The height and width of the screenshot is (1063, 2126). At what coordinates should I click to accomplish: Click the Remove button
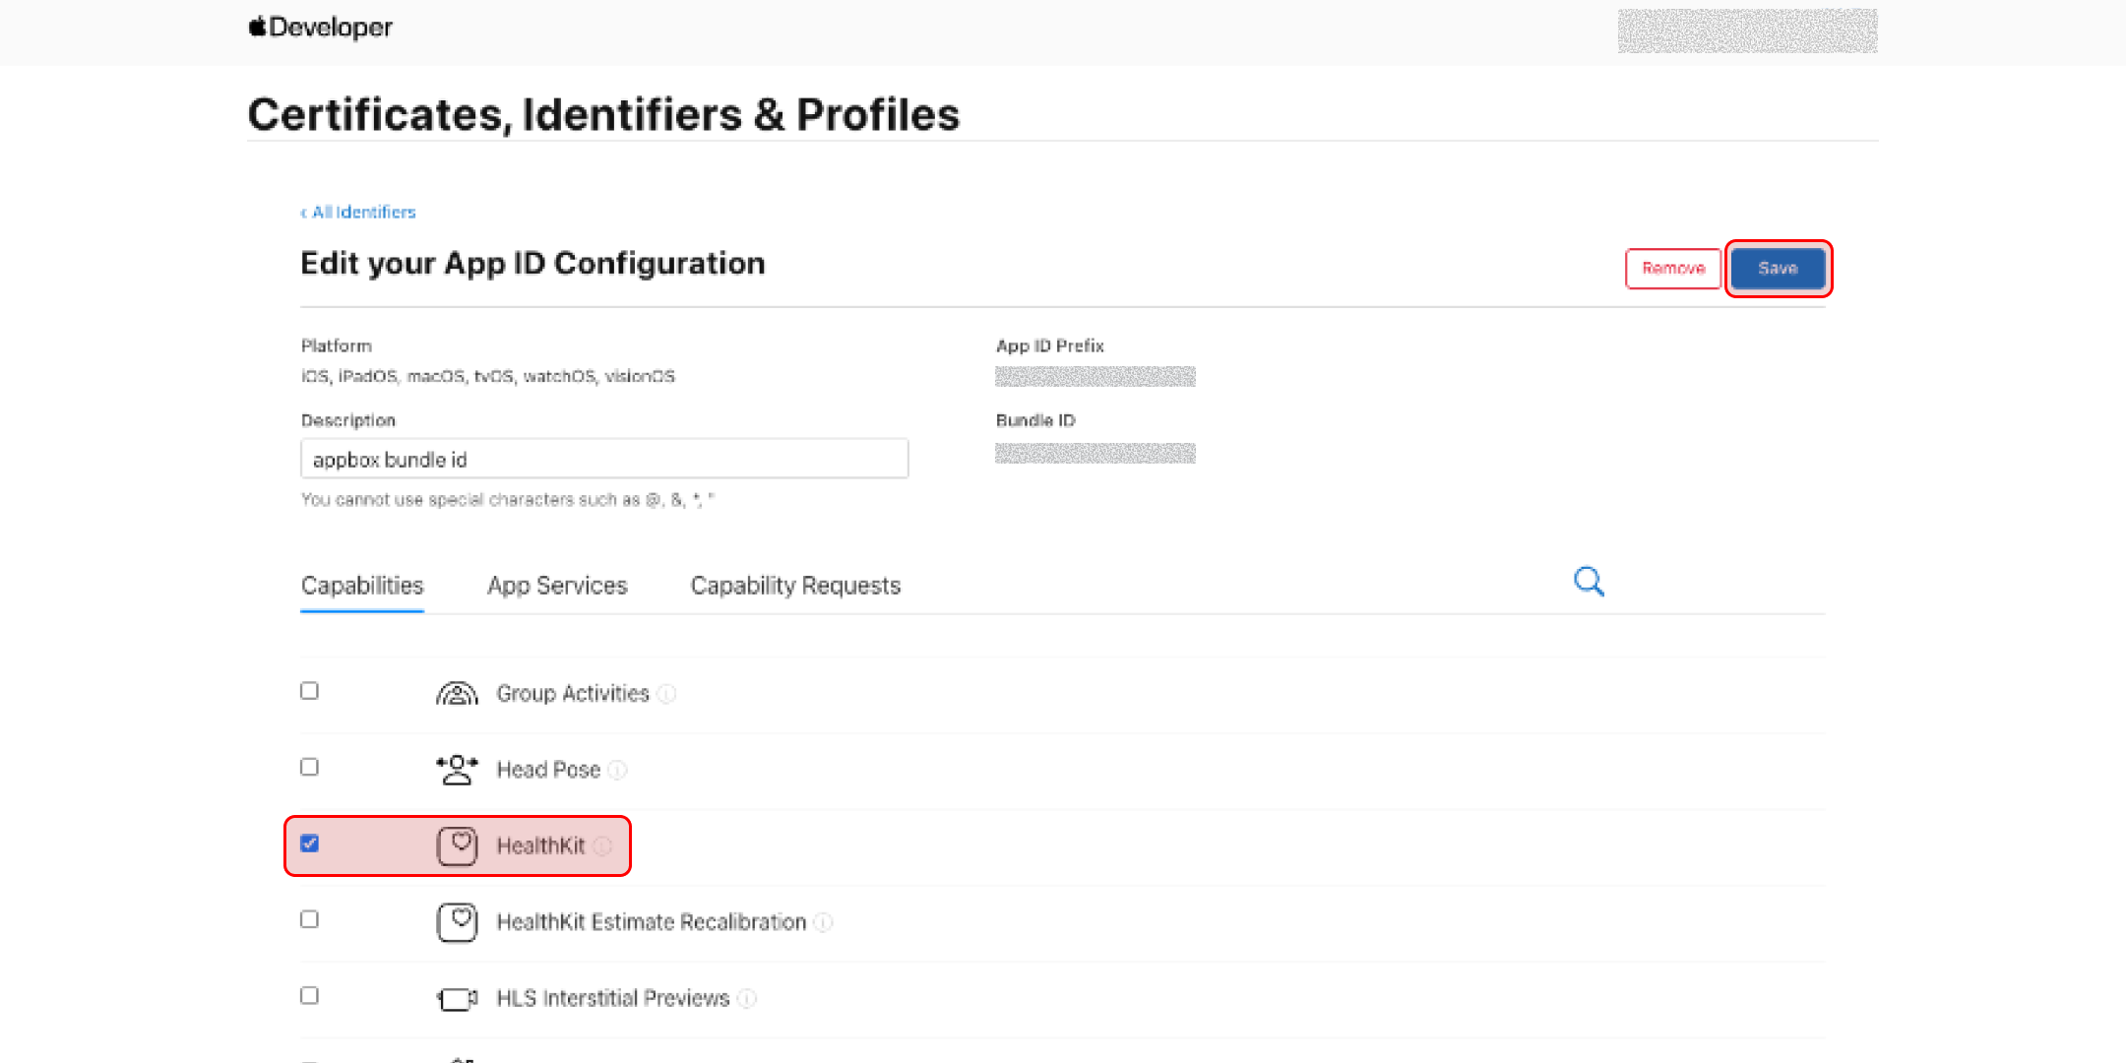1673,269
